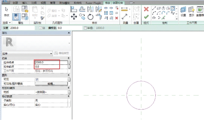204x120 pixels.
Task: Open the 查看器 work plane viewer
Action: tap(200, 12)
